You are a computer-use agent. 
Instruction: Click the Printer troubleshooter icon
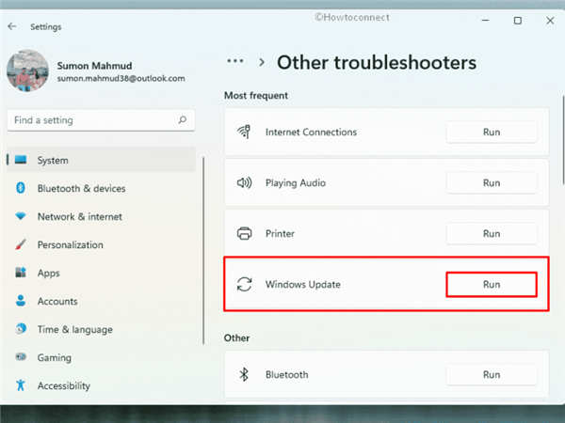[244, 233]
